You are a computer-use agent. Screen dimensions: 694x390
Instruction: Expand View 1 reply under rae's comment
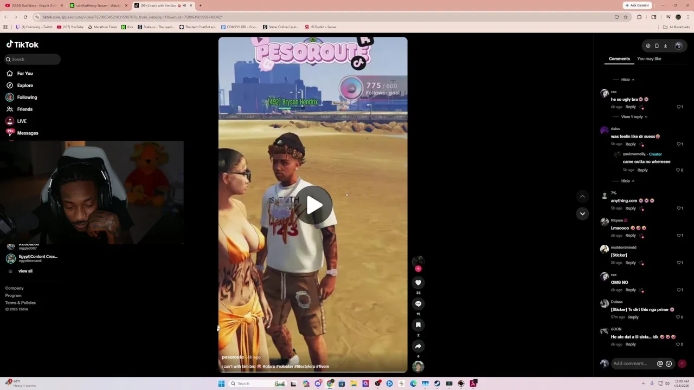pos(634,116)
